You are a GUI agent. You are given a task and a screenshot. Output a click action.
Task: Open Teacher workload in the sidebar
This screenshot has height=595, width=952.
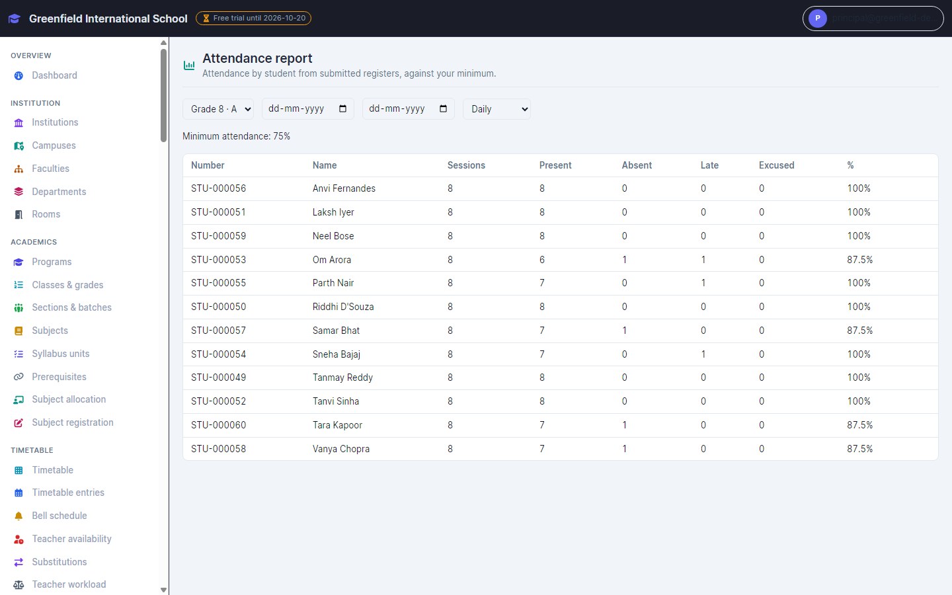pos(69,584)
